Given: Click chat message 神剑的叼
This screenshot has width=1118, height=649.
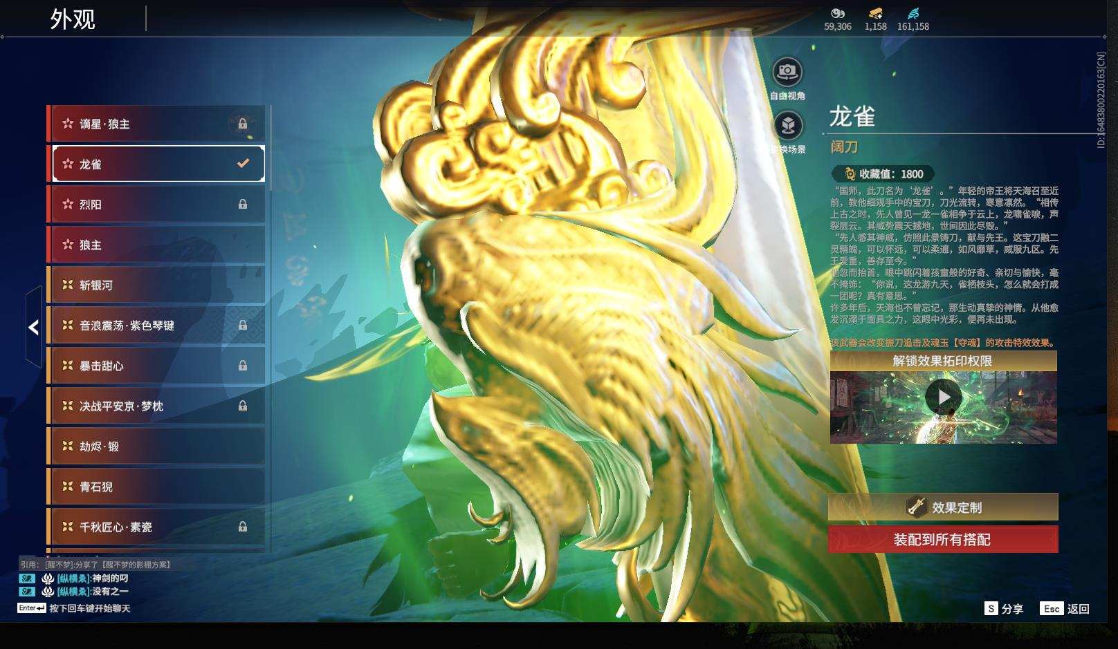Looking at the screenshot, I should click(110, 579).
